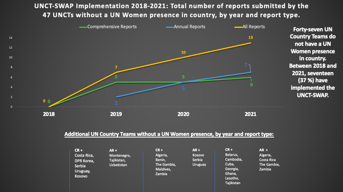The height and width of the screenshot is (192, 343).
Task: Select the Annual Reports legend label
Action: click(189, 27)
